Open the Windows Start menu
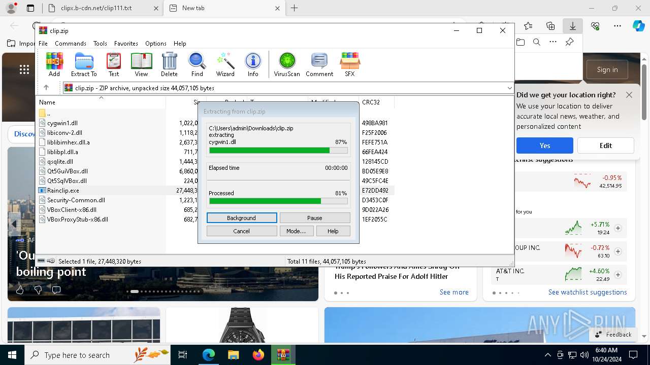 point(12,355)
